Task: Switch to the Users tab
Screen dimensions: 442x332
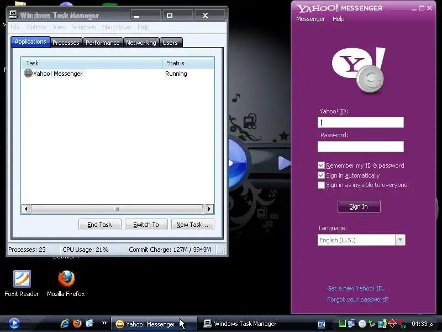Action: [x=170, y=43]
